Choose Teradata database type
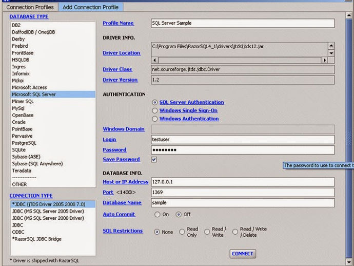354x266 pixels. click(x=53, y=170)
